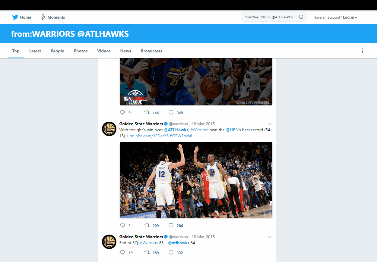Click Warriors avatar on best record tweet
The width and height of the screenshot is (377, 262).
click(109, 129)
